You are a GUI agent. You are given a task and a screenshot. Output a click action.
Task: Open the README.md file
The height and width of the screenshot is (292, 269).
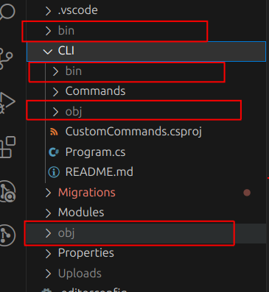pos(99,172)
